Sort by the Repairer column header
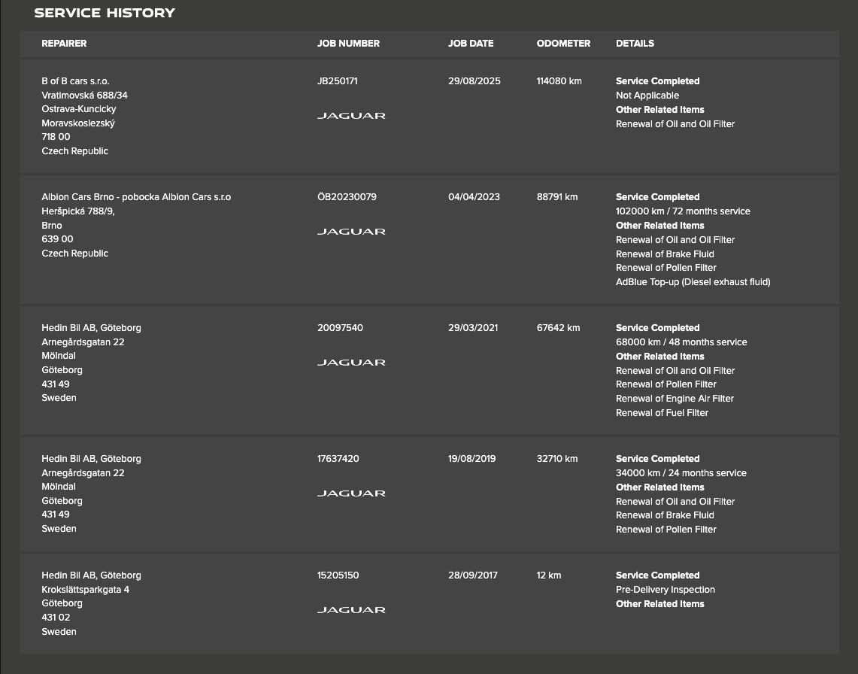Viewport: 858px width, 674px height. pos(64,44)
